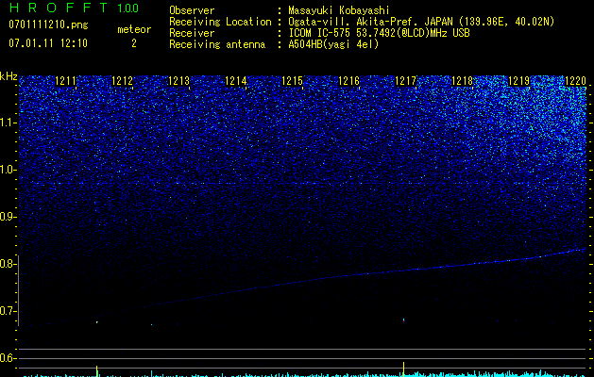
Task: Click the 0.7 kHz axis label
Action: [8, 311]
